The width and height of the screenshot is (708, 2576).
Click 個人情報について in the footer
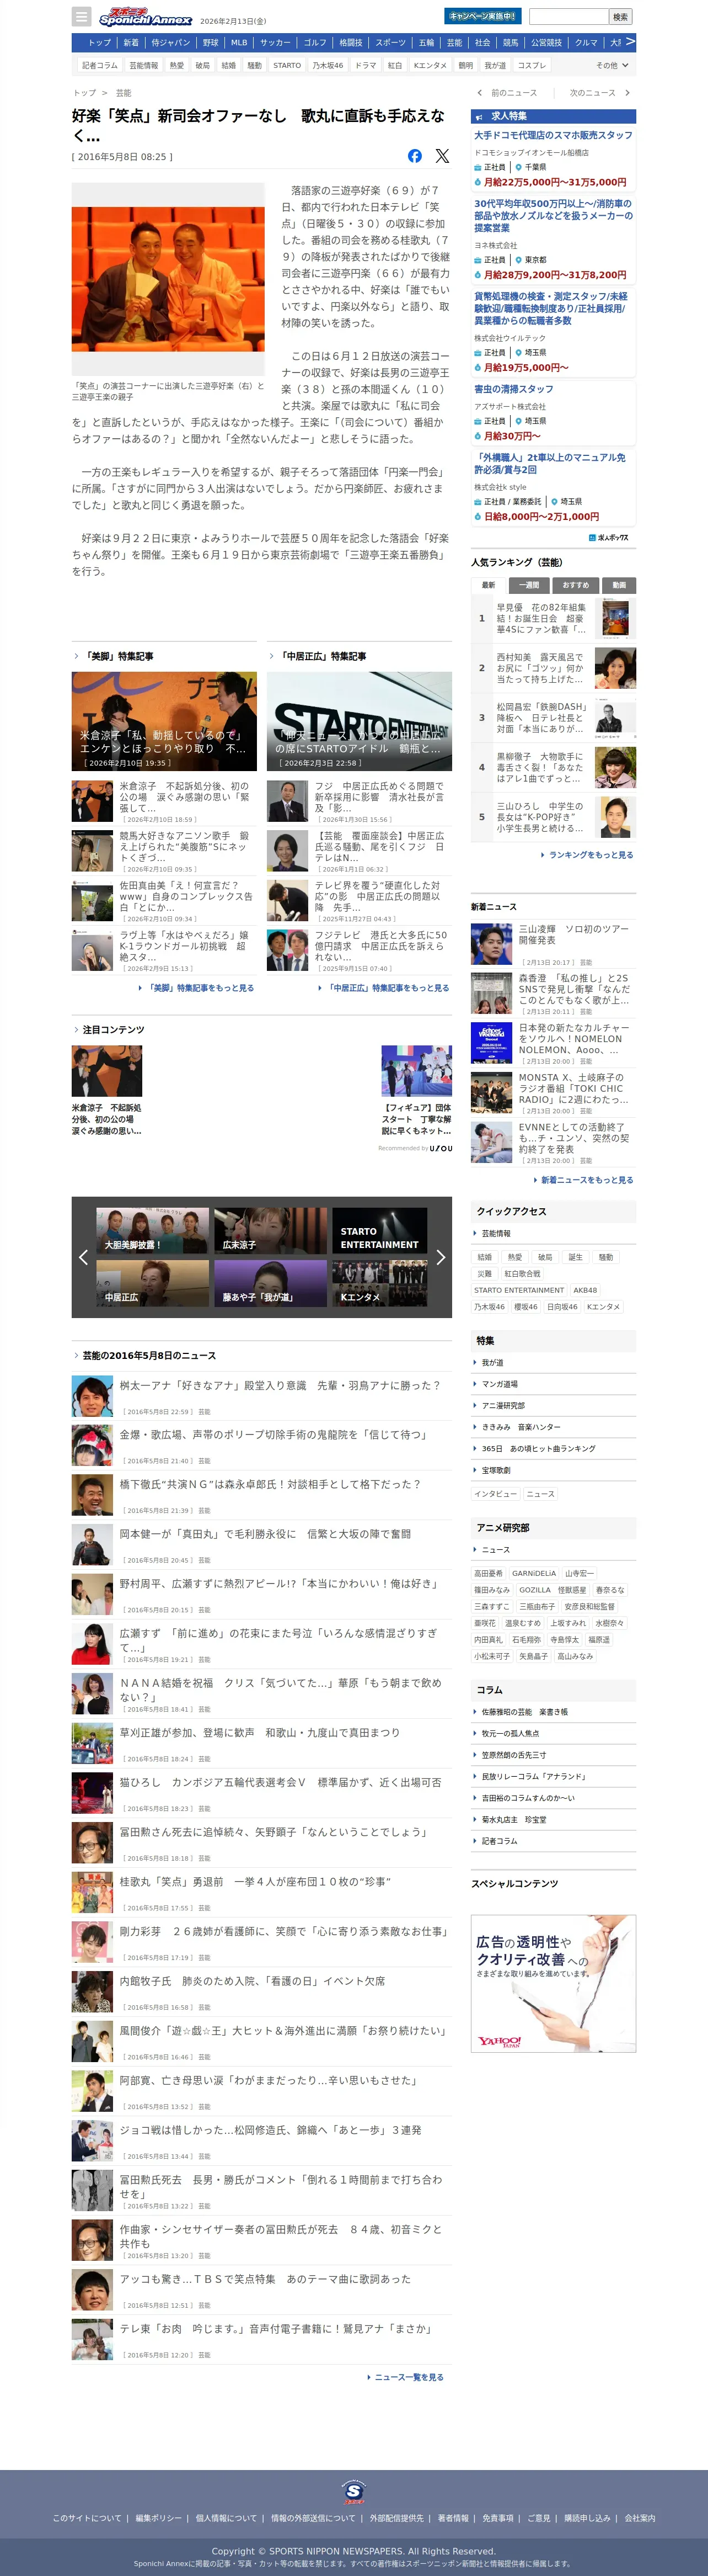(x=226, y=2518)
